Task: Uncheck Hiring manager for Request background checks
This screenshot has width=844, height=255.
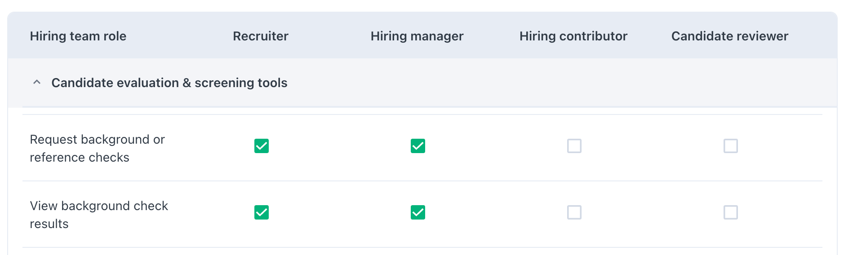Action: pos(418,146)
